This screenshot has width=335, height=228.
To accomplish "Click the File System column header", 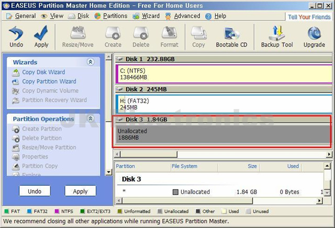I will point(194,166).
